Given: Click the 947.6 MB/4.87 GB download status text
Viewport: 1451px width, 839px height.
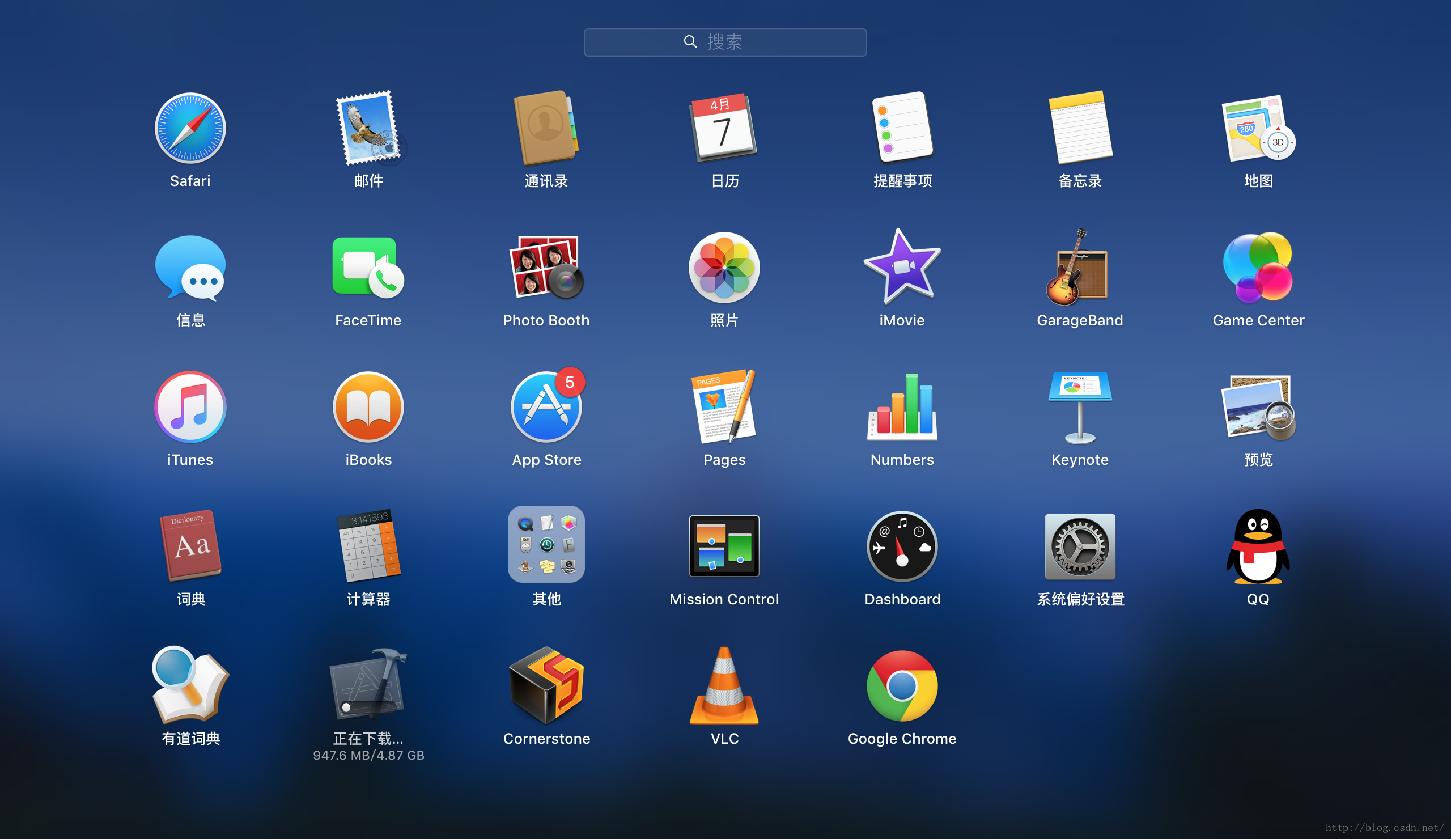Looking at the screenshot, I should pos(368,755).
